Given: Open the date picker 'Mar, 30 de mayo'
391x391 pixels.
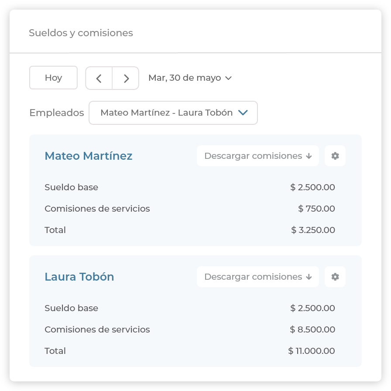Looking at the screenshot, I should [x=190, y=78].
